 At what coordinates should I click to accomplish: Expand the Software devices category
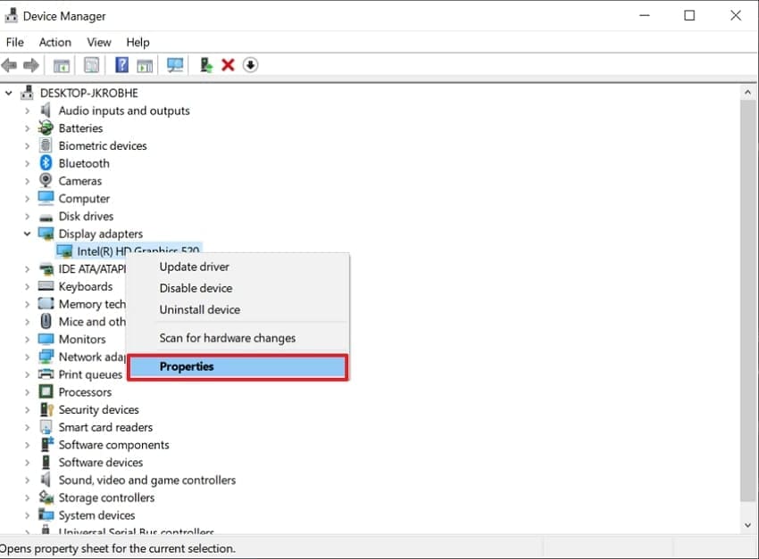point(27,463)
